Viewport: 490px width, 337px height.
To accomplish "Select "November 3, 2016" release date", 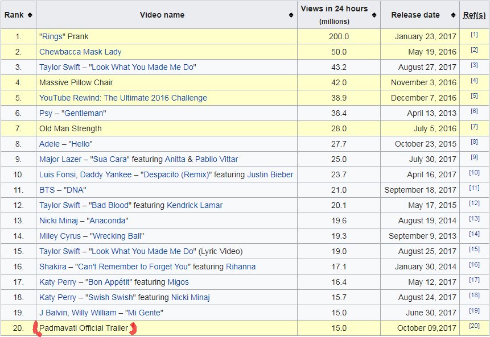I will 423,82.
